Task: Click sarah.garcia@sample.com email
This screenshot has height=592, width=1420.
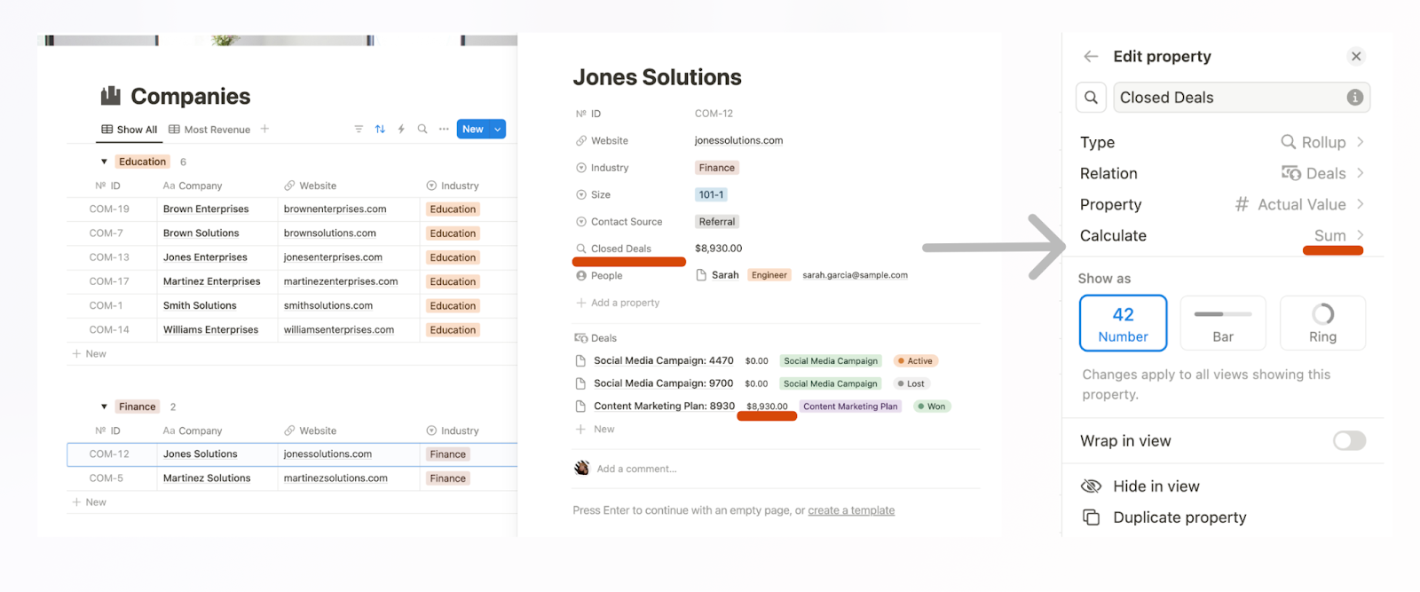Action: pyautogui.click(x=855, y=275)
